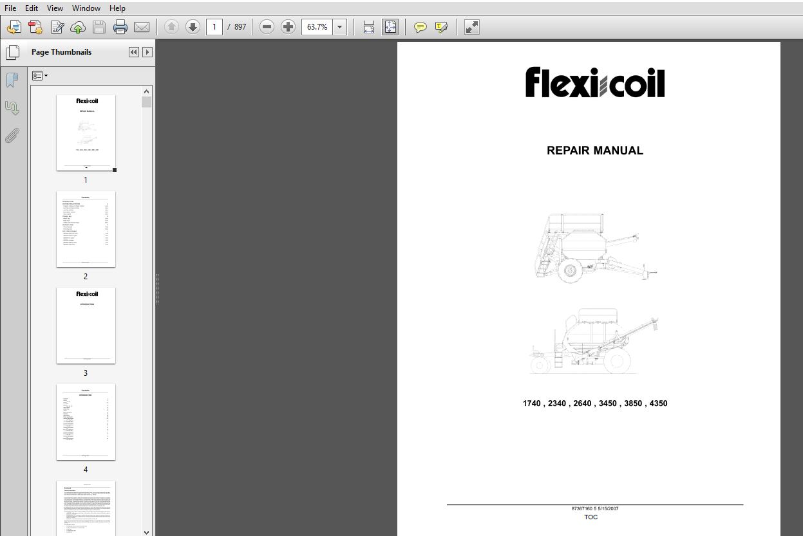Screen dimensions: 803x536
Task: Open the File menu
Action: (10, 8)
